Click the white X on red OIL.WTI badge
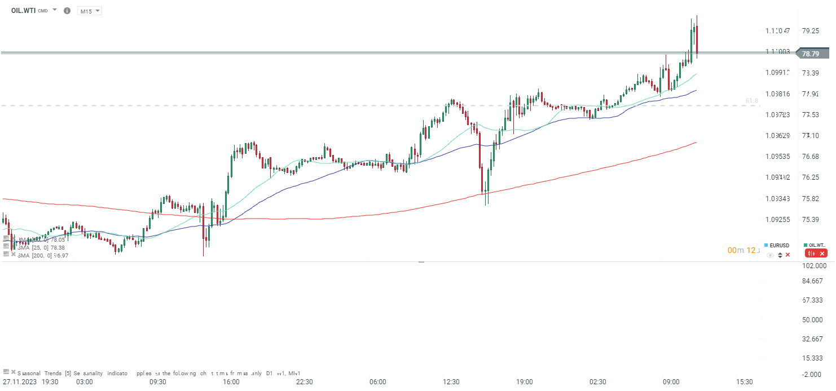Image resolution: width=836 pixels, height=391 pixels. (822, 254)
